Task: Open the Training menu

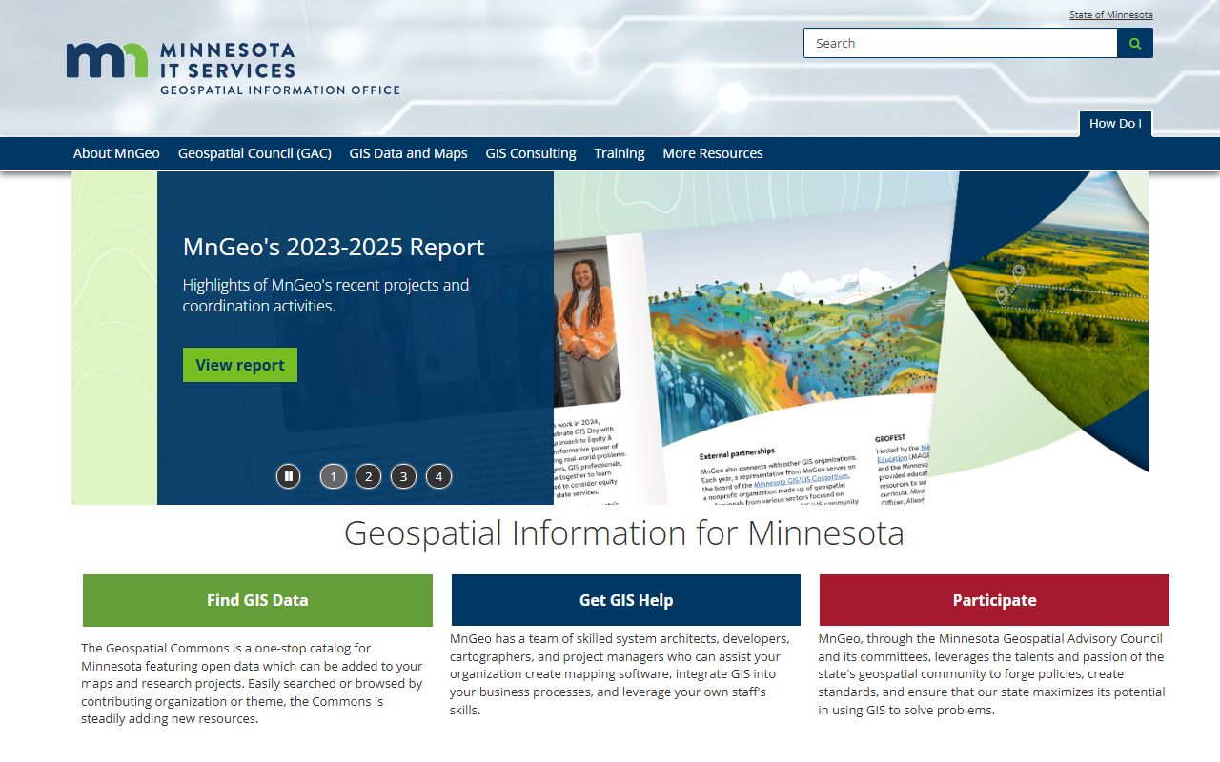Action: 620,153
